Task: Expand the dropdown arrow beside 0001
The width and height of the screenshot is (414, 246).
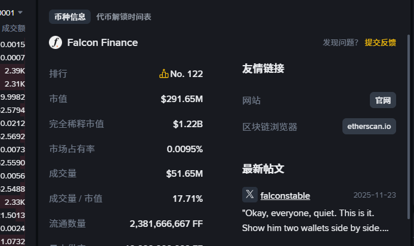Action: click(21, 12)
